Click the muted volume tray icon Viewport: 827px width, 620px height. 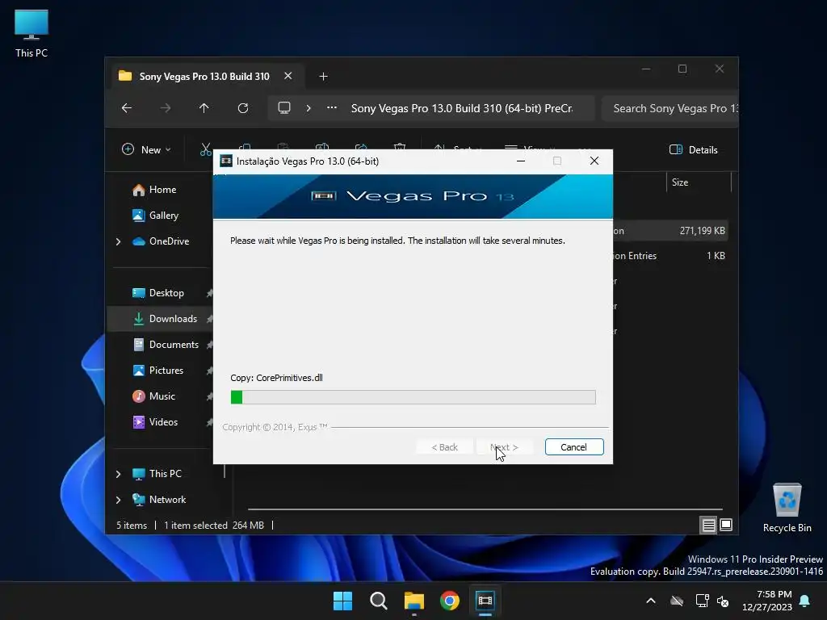click(723, 601)
